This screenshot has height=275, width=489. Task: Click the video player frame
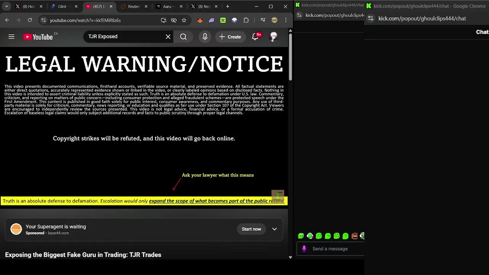[x=144, y=128]
